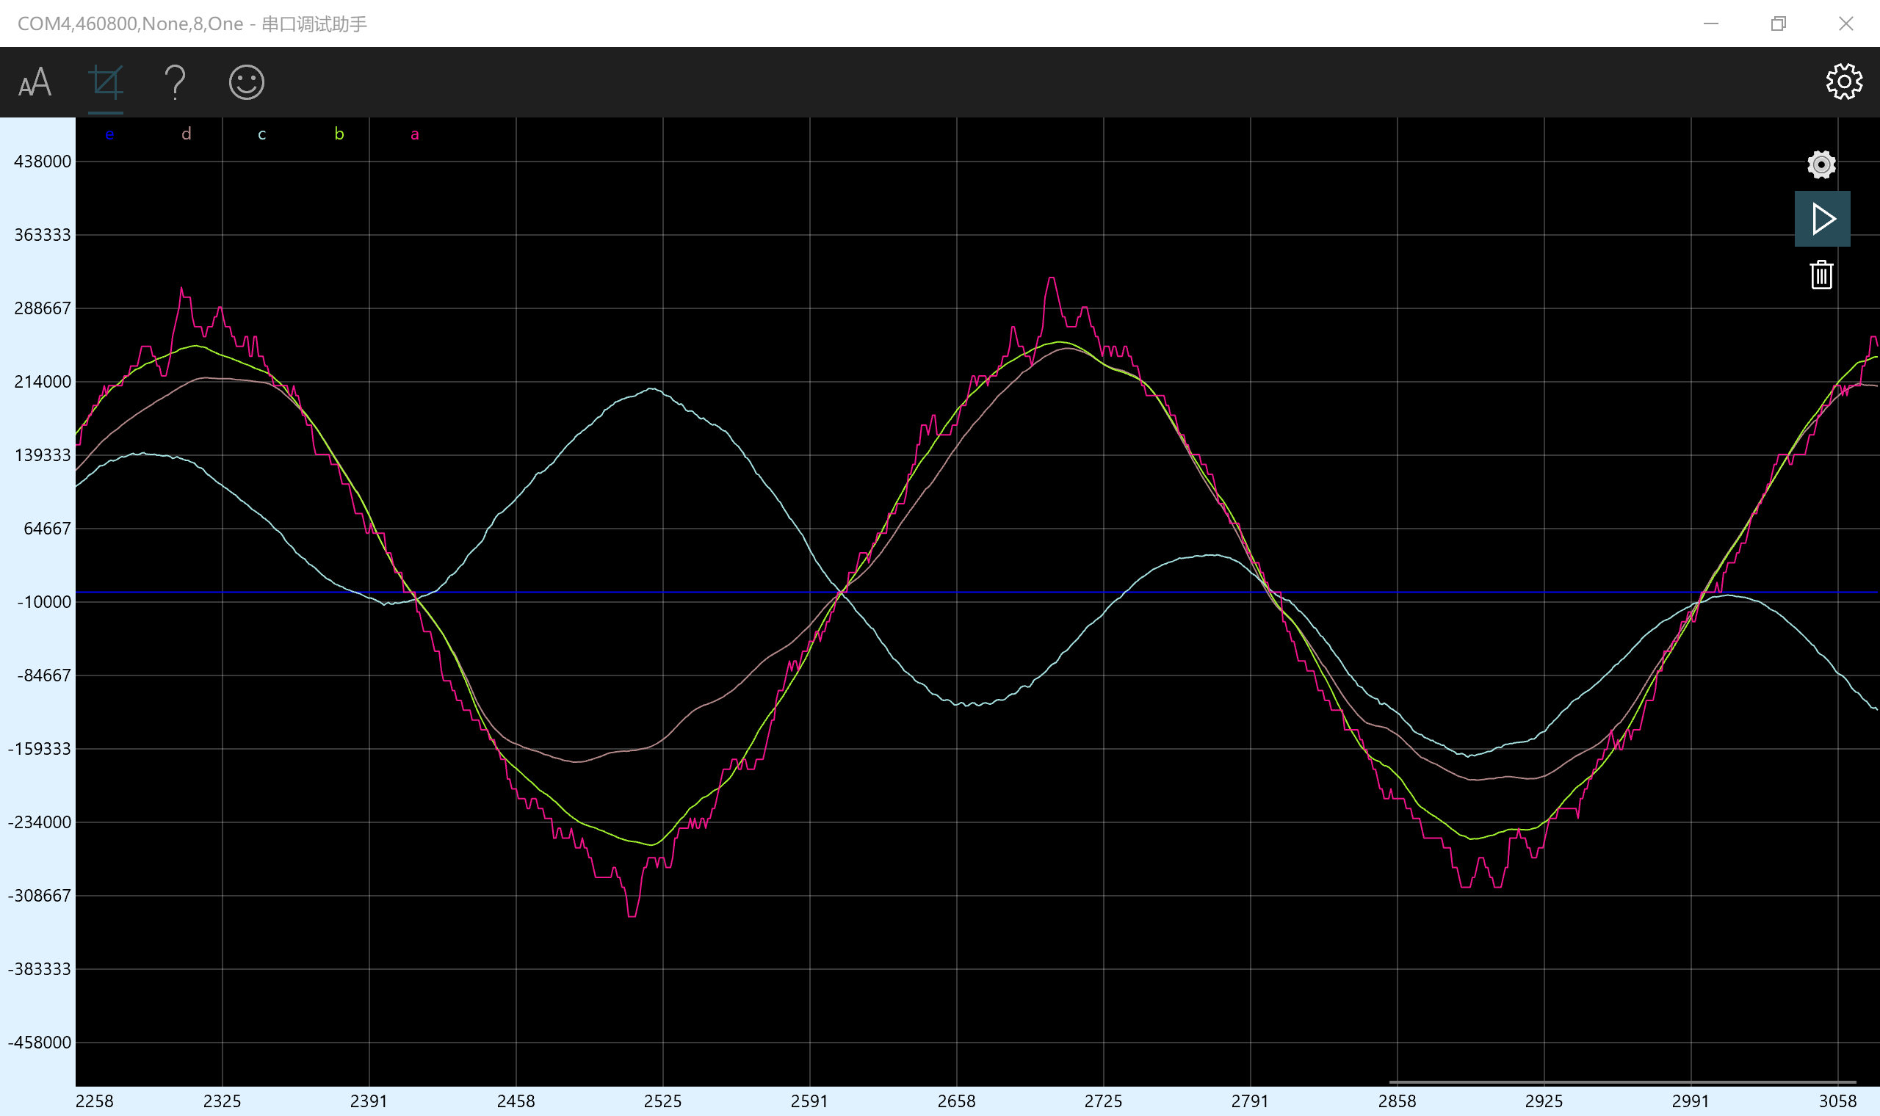Toggle series b in the legend
1880x1116 pixels.
pos(339,134)
